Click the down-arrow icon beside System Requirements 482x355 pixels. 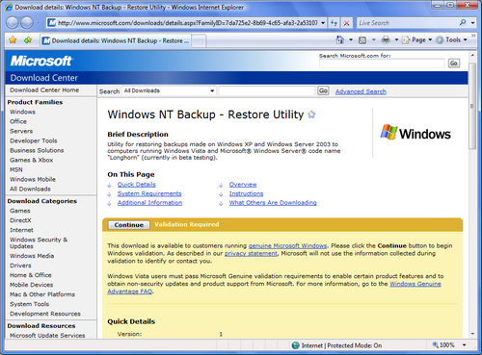(109, 194)
